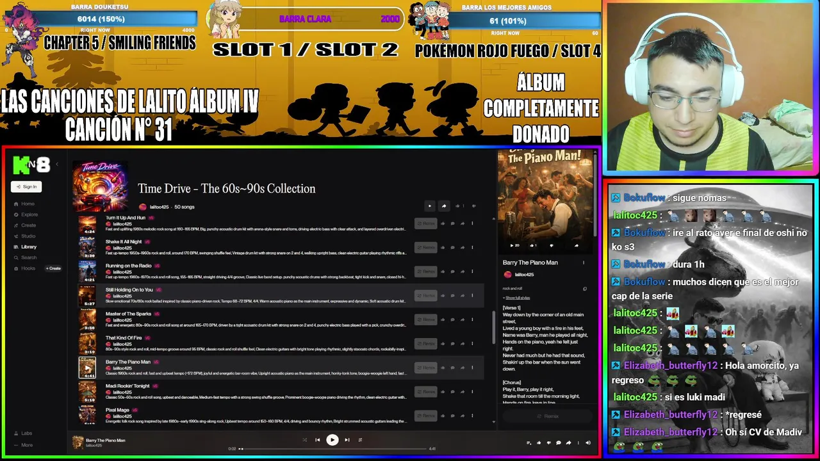Dislike the Time Drive playlist
Image resolution: width=820 pixels, height=461 pixels.
[473, 206]
